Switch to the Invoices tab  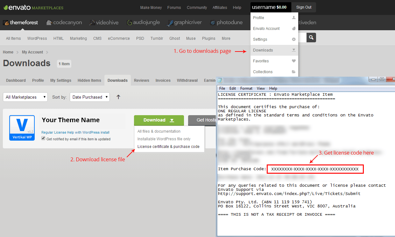(163, 80)
